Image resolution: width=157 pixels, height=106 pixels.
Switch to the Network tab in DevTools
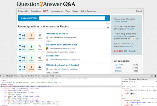(x=17, y=76)
